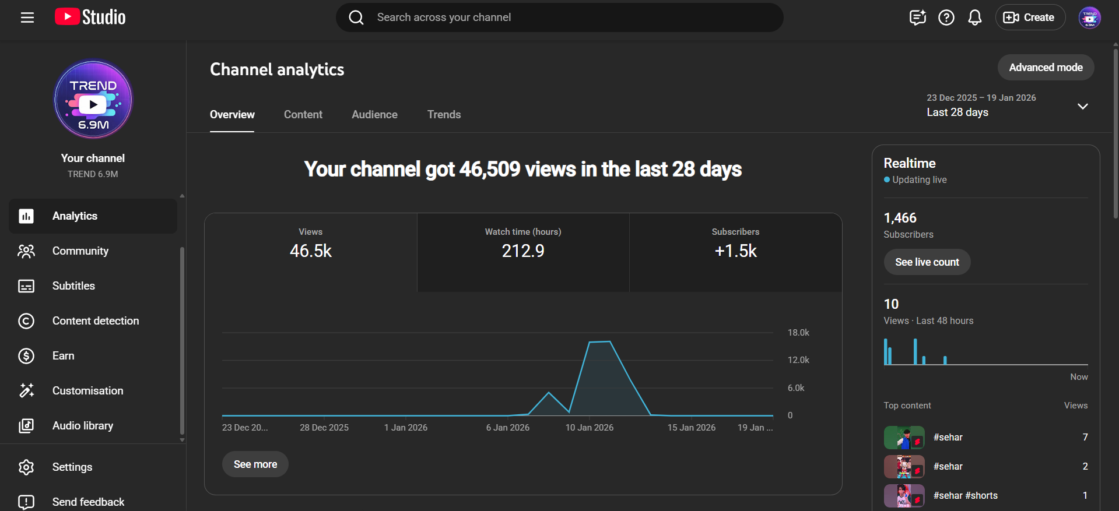The height and width of the screenshot is (511, 1119).
Task: Click the YouTube Studio logo
Action: [90, 17]
